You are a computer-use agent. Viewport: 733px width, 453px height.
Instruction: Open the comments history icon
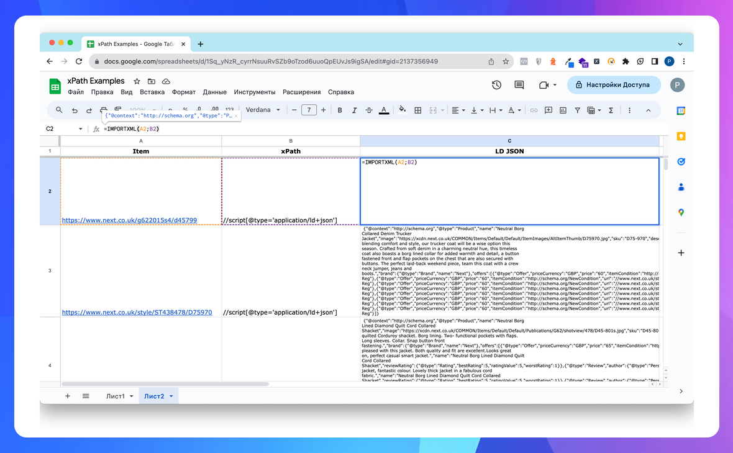click(519, 85)
